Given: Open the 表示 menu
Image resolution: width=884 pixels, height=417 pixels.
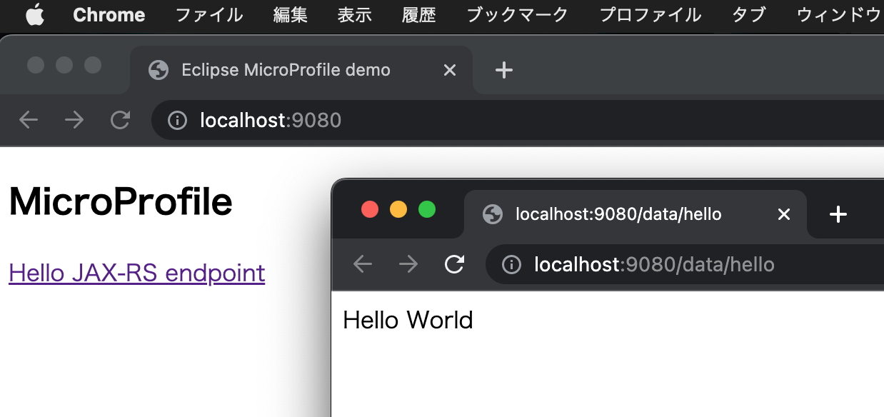Looking at the screenshot, I should point(355,15).
